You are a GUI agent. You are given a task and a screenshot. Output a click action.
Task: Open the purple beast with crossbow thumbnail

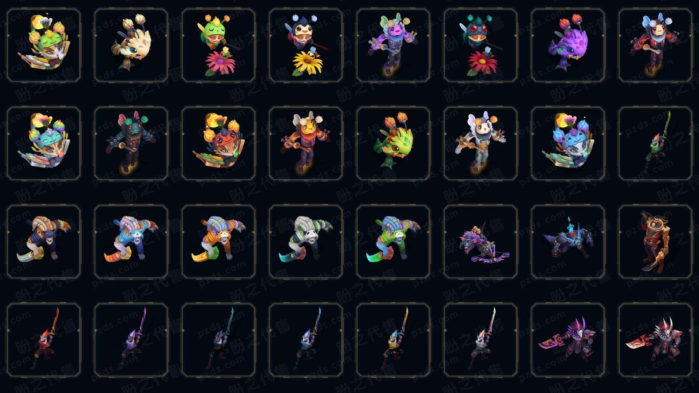(481, 242)
